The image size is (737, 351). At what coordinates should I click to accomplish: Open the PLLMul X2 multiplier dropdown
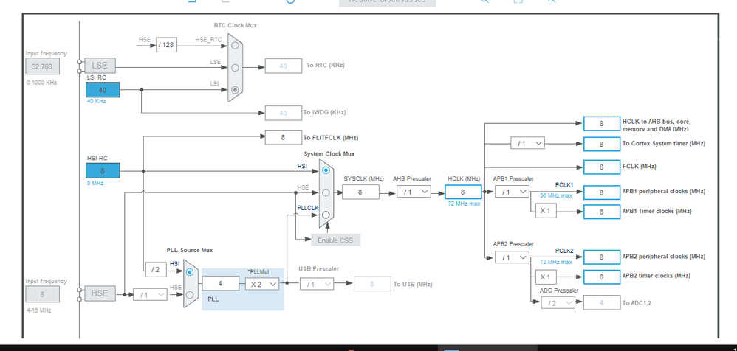click(x=262, y=284)
